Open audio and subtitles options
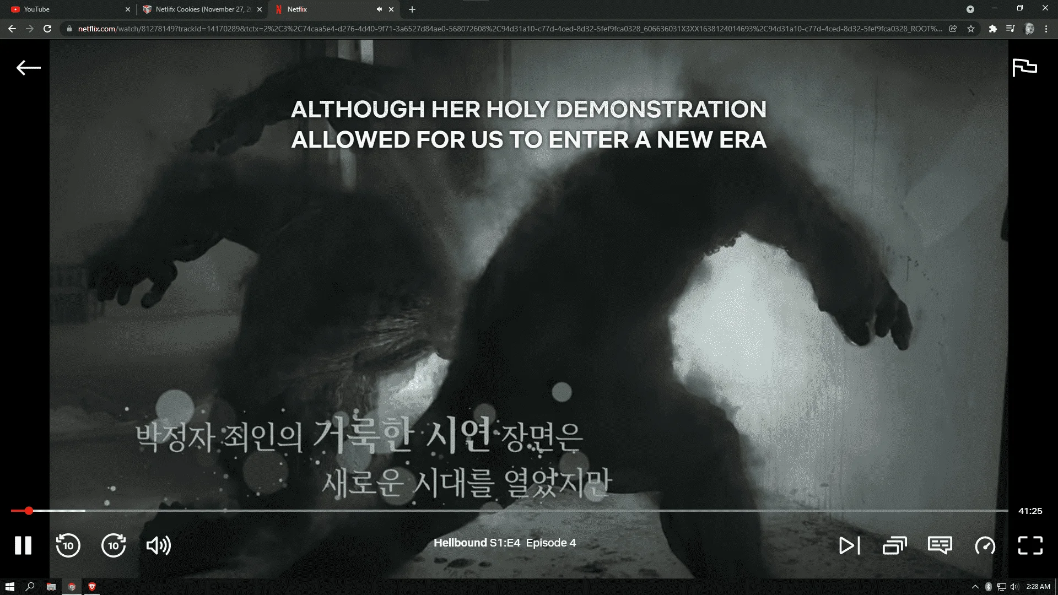Screen dimensions: 1058x595 point(940,545)
